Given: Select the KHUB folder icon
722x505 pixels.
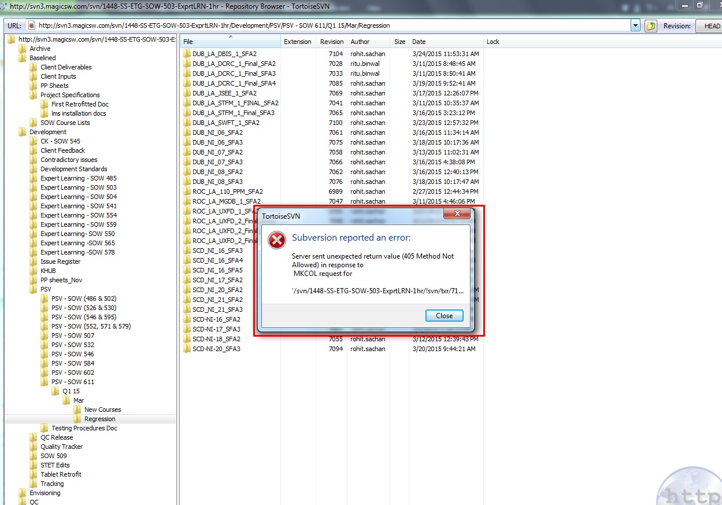Looking at the screenshot, I should 34,271.
